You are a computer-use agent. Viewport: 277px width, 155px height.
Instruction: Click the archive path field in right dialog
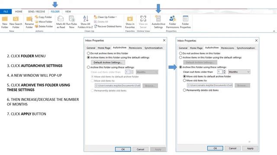pyautogui.click(x=209, y=85)
